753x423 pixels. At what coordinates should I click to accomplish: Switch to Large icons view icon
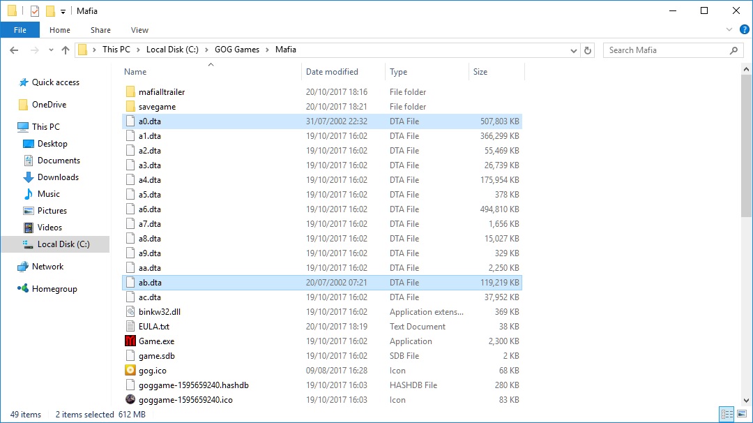click(x=742, y=414)
